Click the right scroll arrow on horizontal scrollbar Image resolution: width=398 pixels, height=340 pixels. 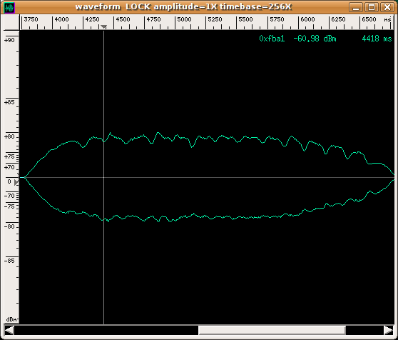[389, 330]
